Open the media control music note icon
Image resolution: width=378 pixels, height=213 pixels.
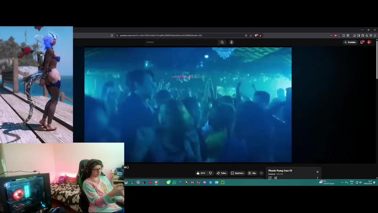click(x=354, y=35)
